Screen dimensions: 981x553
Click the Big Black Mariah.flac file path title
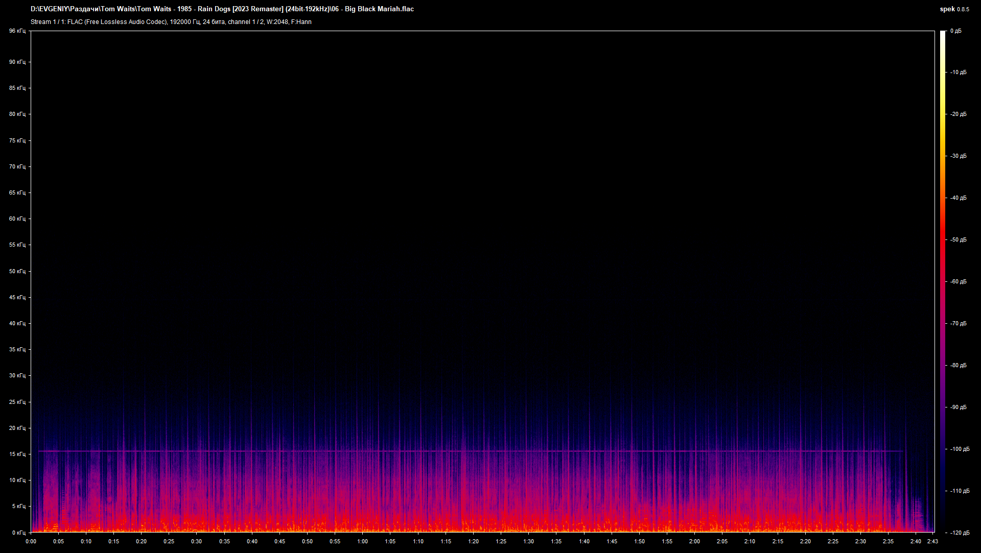[x=222, y=9]
